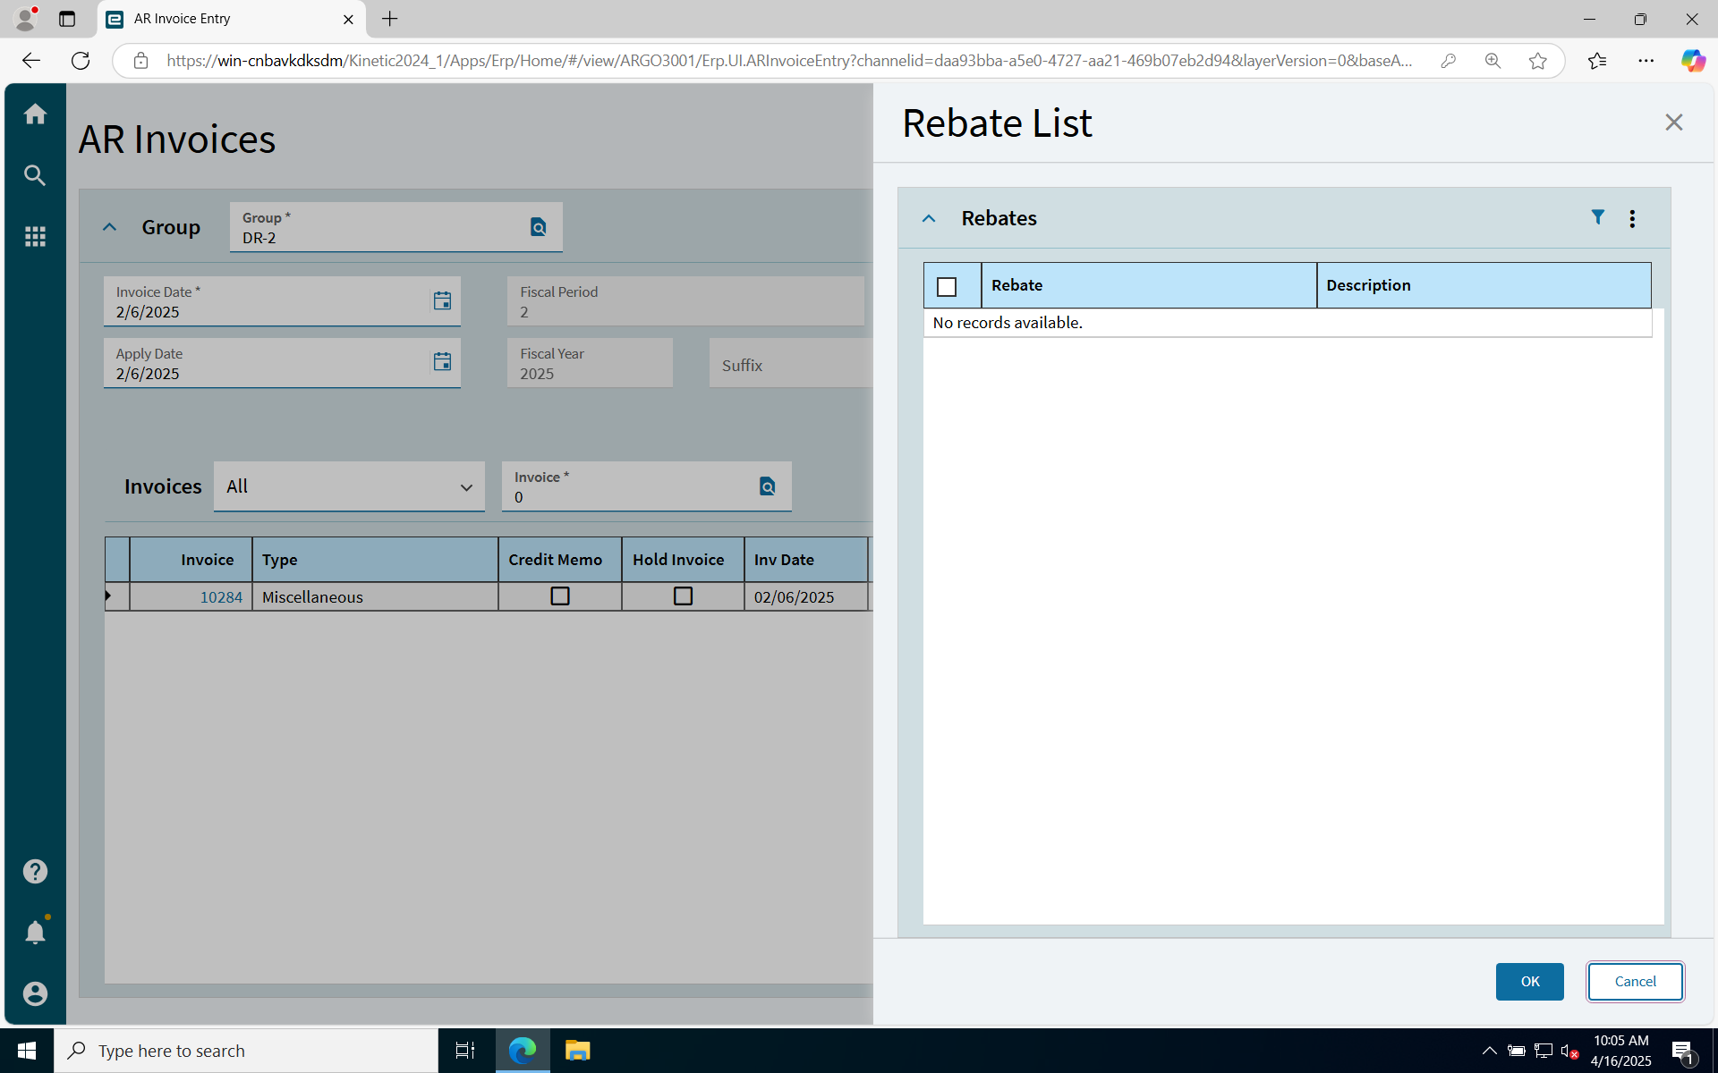Expand the invoice 10284 row arrow

point(108,596)
